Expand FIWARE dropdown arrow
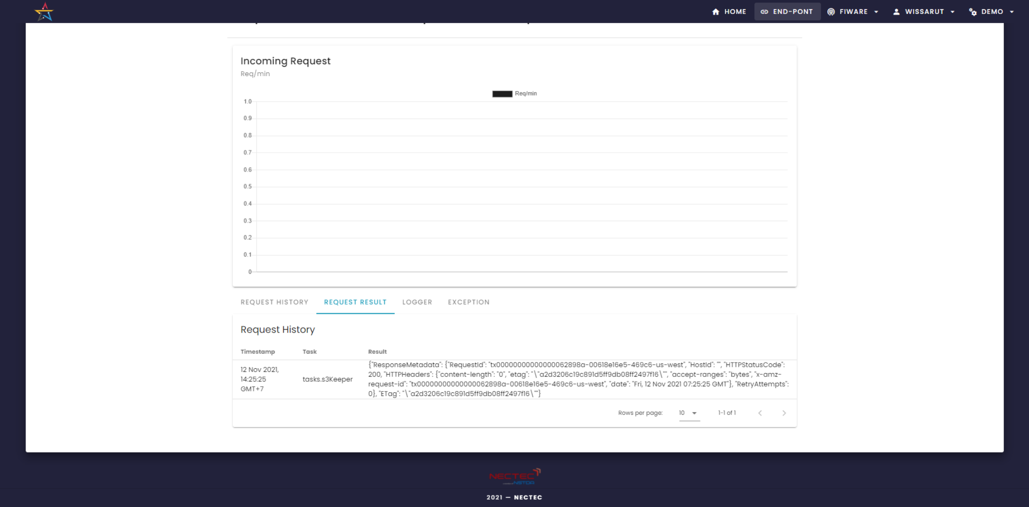This screenshot has height=507, width=1029. point(876,12)
